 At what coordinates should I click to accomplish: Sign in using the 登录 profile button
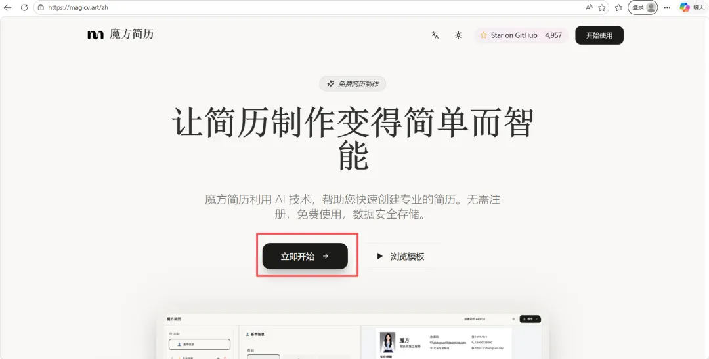[643, 7]
